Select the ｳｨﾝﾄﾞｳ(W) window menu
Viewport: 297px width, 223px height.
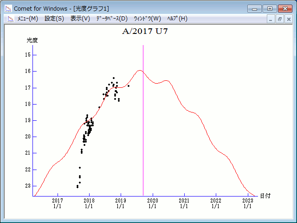click(147, 19)
